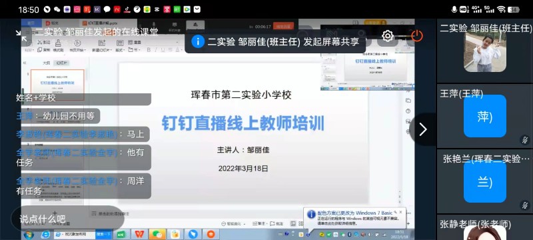Toggle Bold formatting in WPS toolbar
Viewport: 533px width, 240px height.
pos(149,50)
